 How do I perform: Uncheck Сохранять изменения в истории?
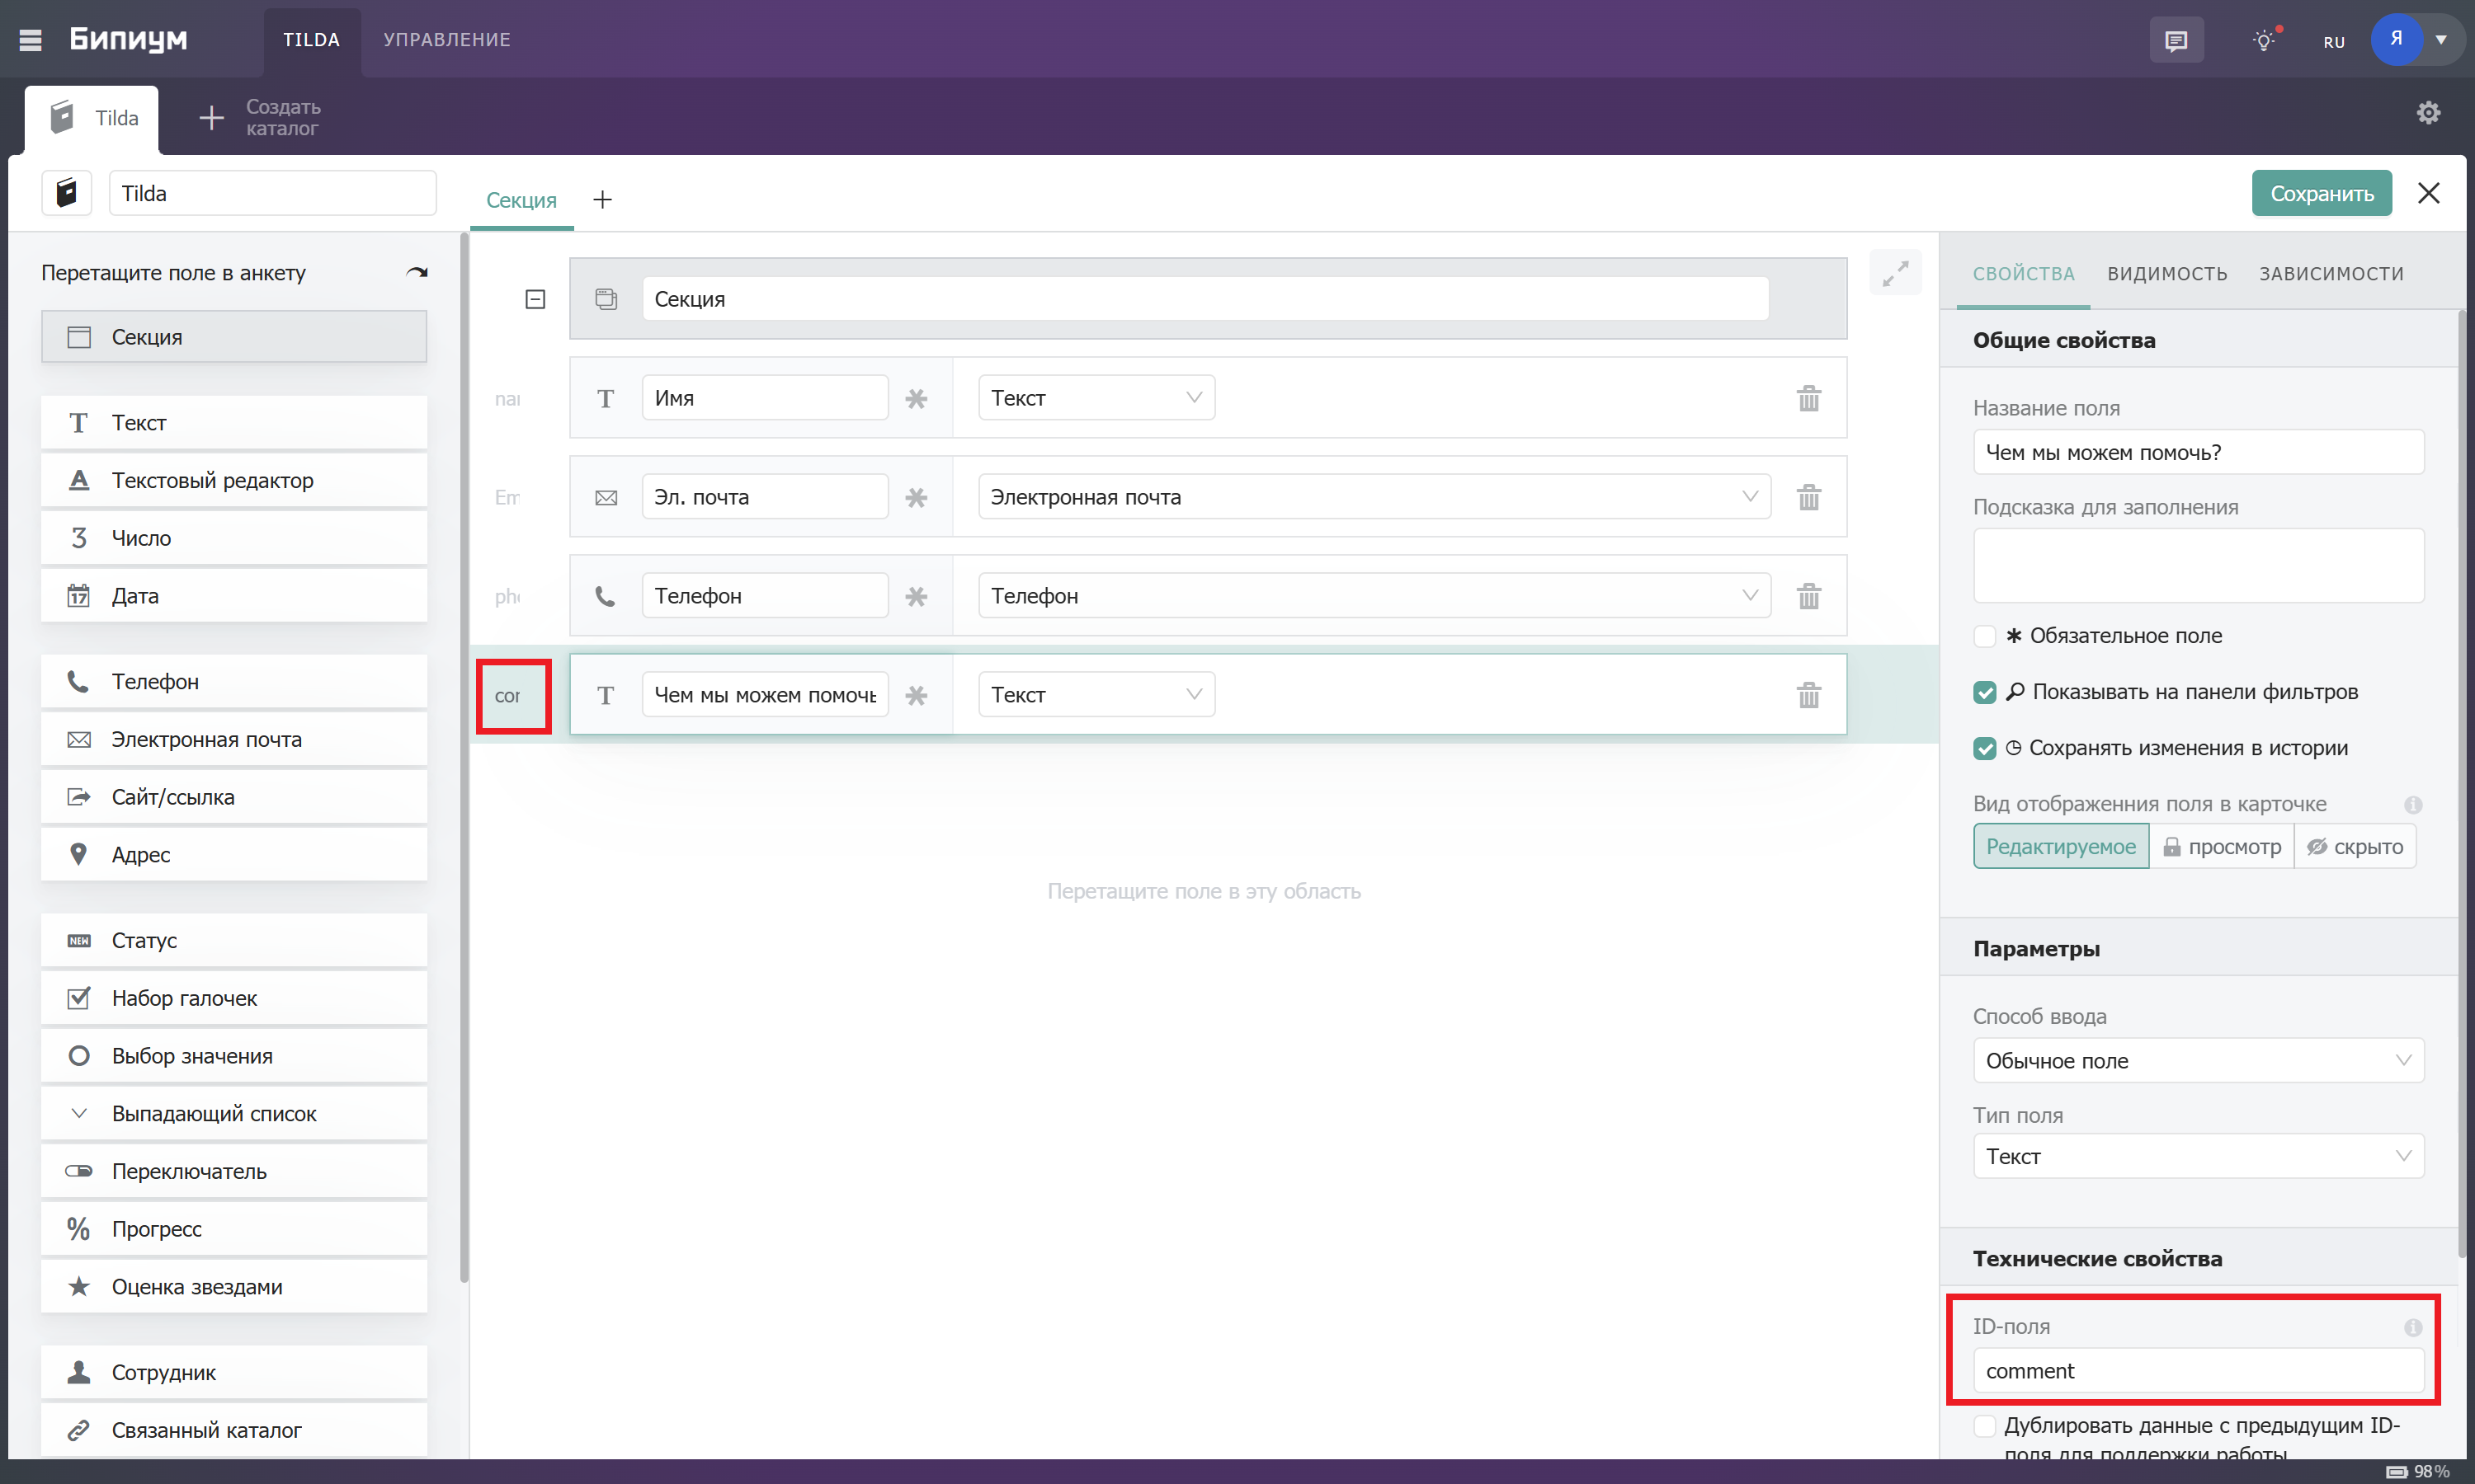[x=1985, y=748]
